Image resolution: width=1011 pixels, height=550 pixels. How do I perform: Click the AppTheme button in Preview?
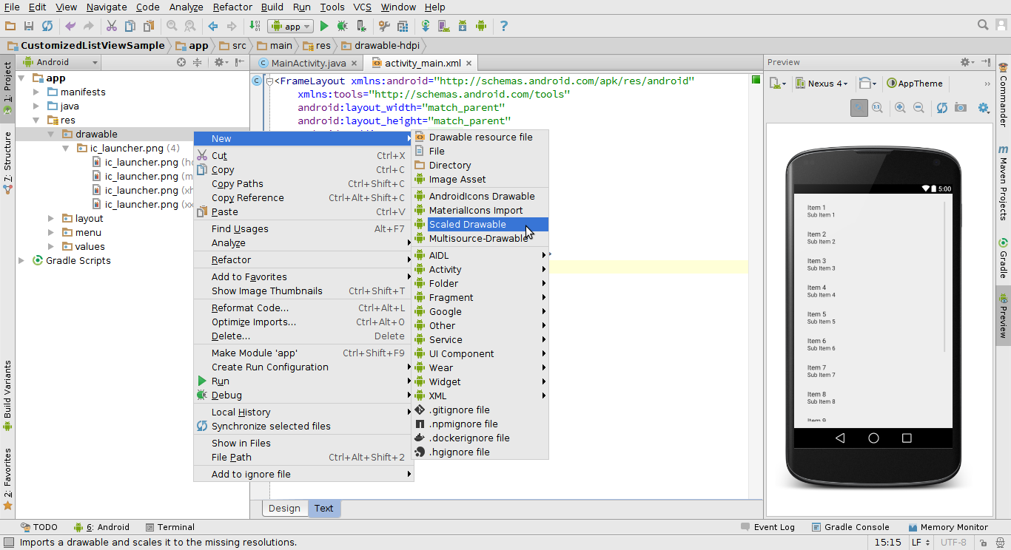(x=915, y=84)
